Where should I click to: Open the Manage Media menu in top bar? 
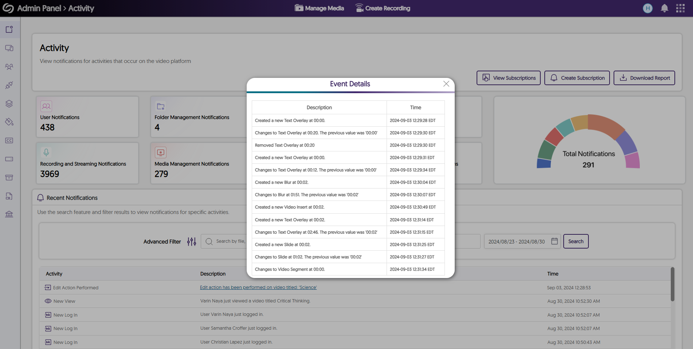[x=319, y=8]
